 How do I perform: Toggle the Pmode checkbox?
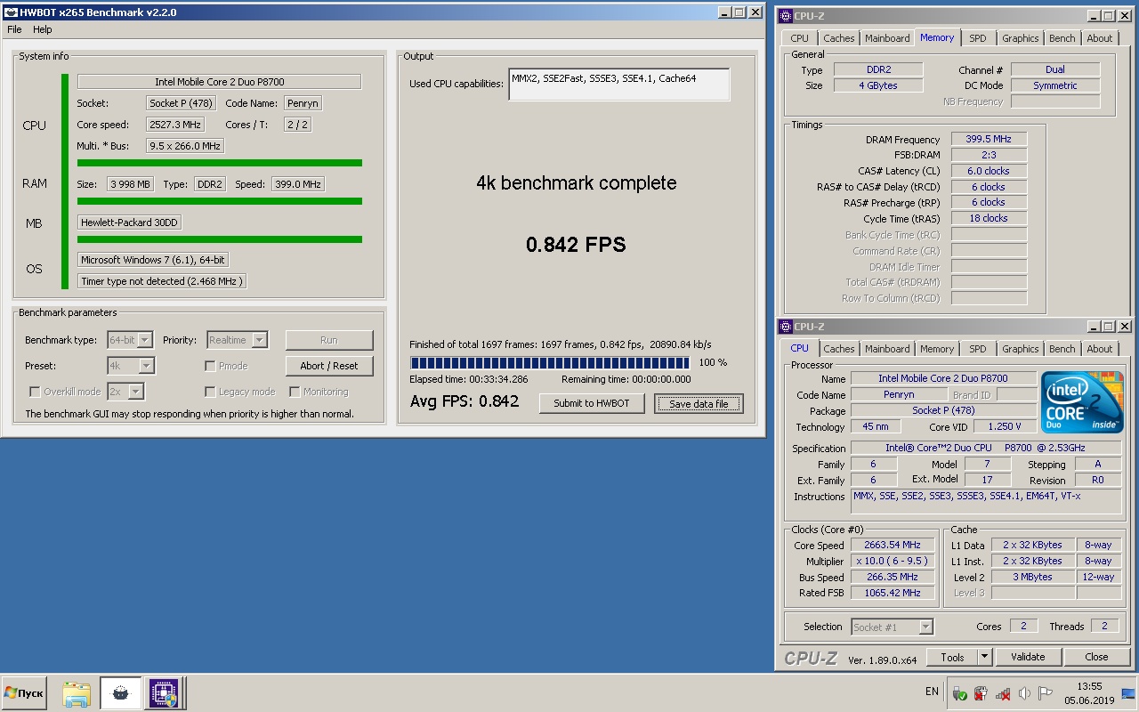tap(210, 366)
